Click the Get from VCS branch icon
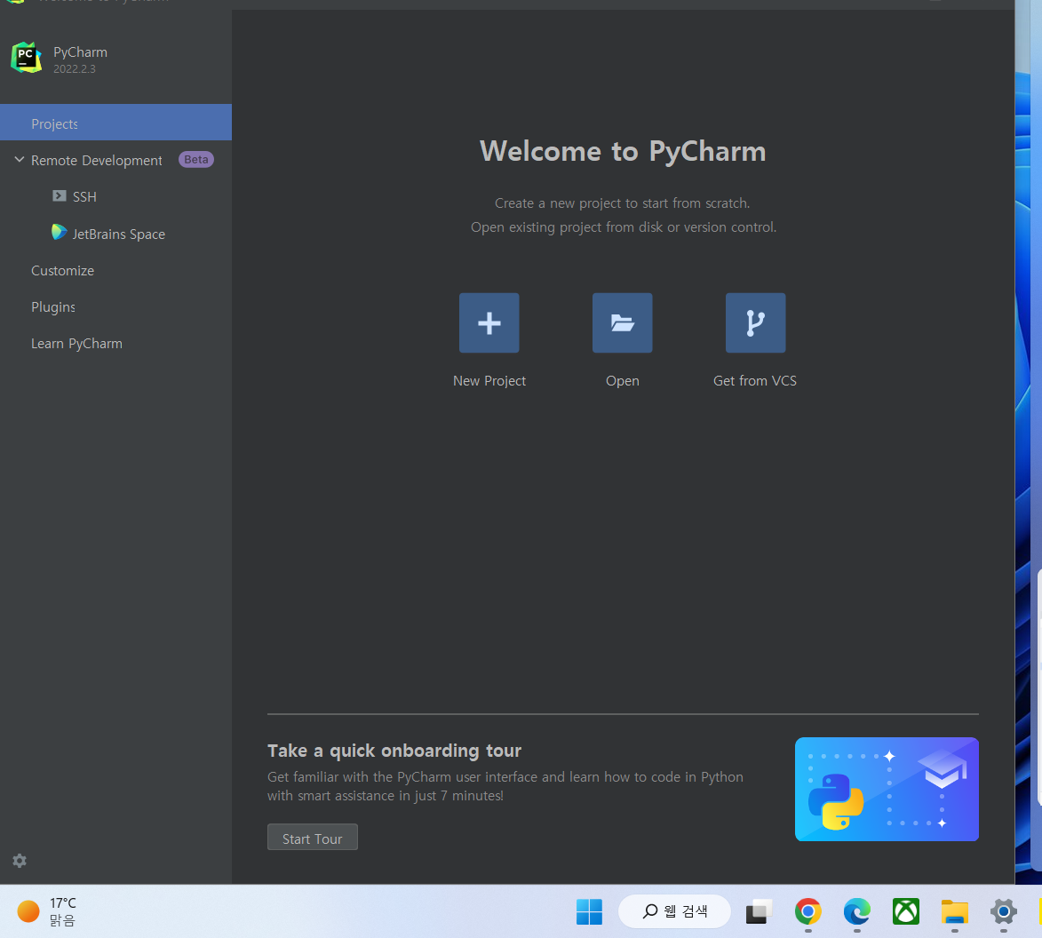 tap(756, 322)
